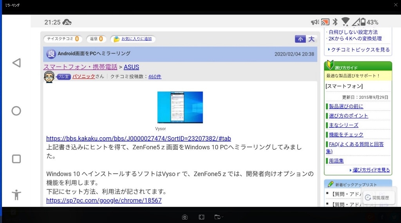Open the bbs.kakaku.com thread URL

click(x=139, y=138)
